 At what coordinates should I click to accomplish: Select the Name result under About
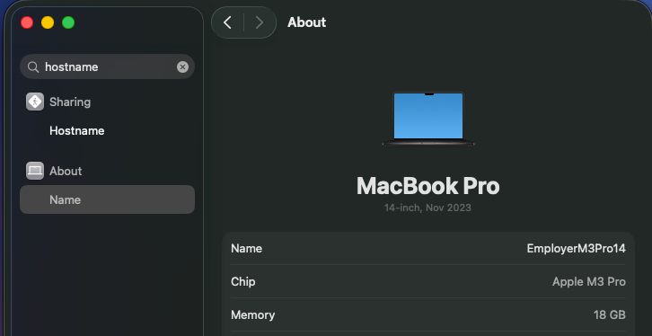click(x=107, y=199)
